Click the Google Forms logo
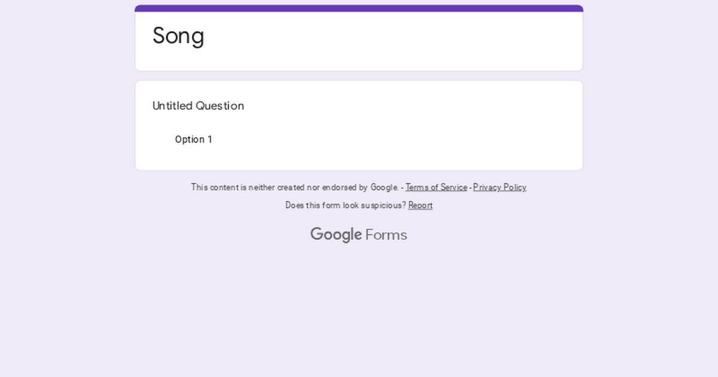Viewport: 718px width, 377px height. [x=358, y=235]
